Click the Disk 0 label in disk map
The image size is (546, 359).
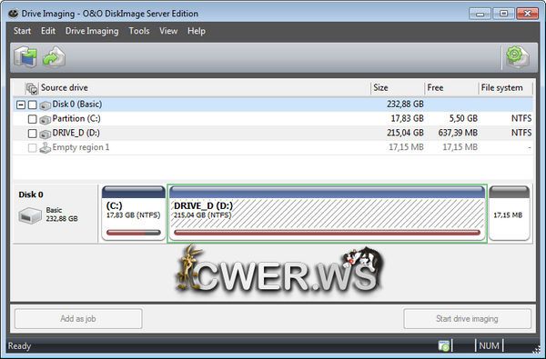click(x=31, y=194)
